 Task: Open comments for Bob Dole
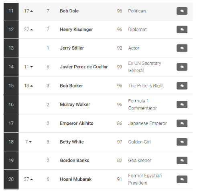click(182, 11)
